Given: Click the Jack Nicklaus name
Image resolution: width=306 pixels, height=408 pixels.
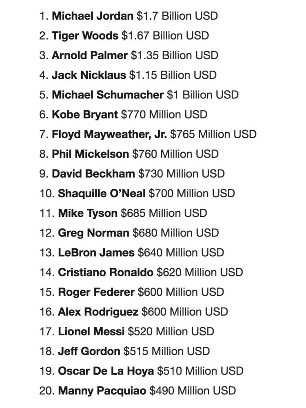Looking at the screenshot, I should (x=89, y=75).
